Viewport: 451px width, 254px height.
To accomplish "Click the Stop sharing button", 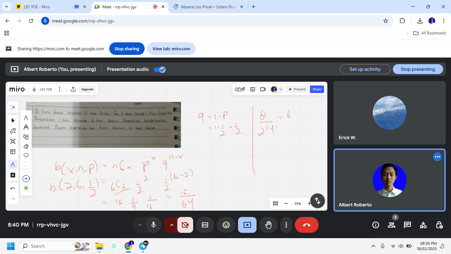I will [x=127, y=49].
